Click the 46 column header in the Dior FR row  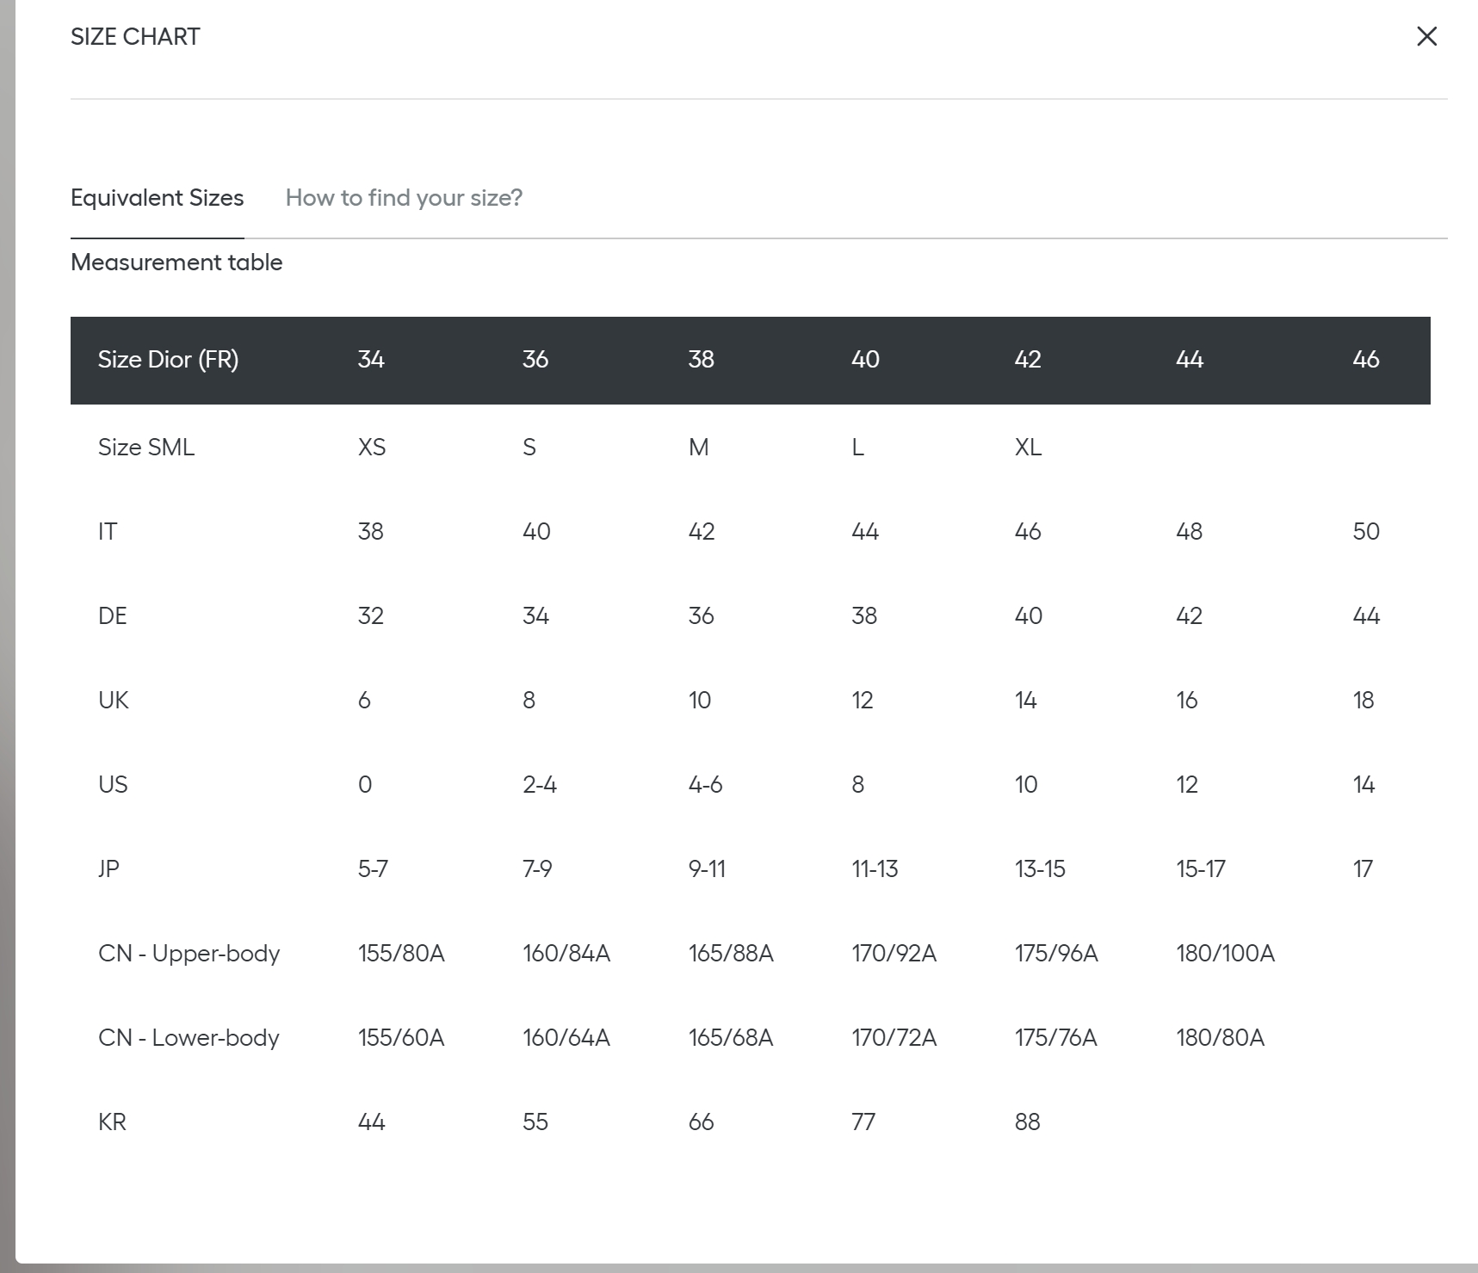pyautogui.click(x=1365, y=360)
